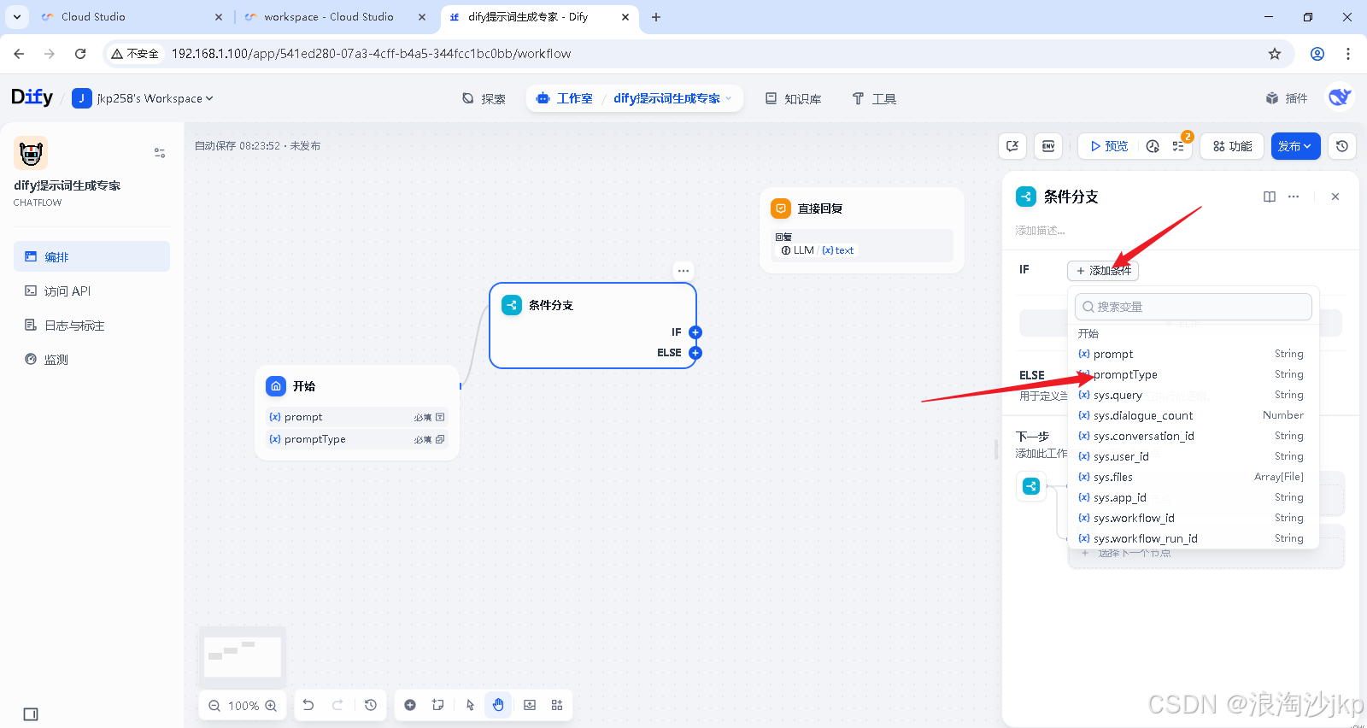This screenshot has width=1367, height=728.
Task: Redo canvas action
Action: click(x=337, y=705)
